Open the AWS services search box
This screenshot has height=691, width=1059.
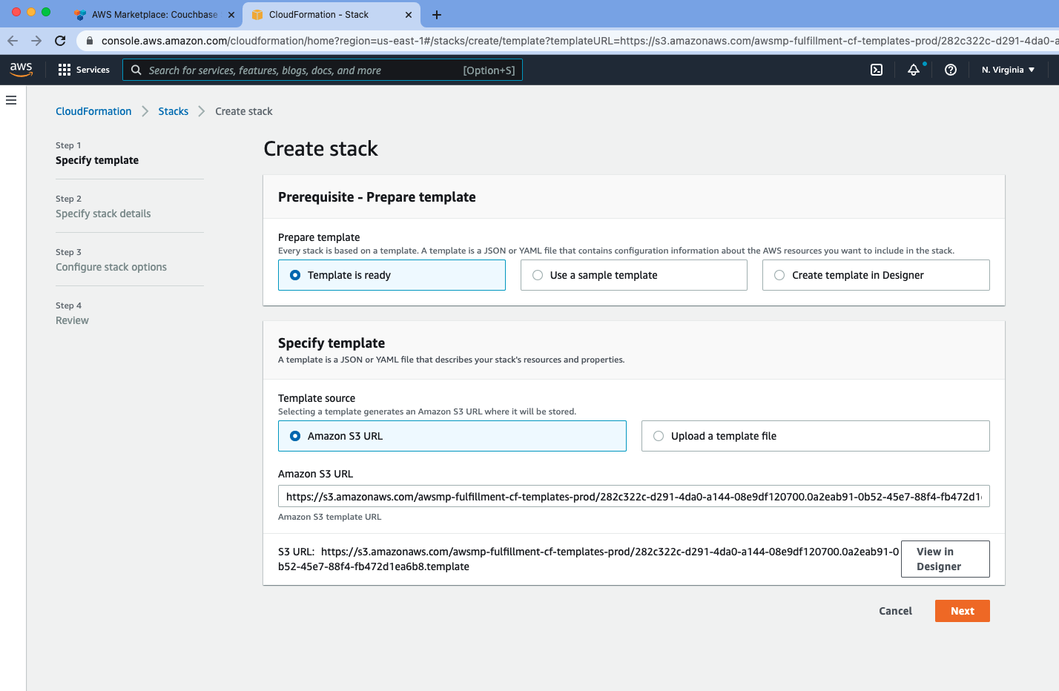tap(323, 69)
